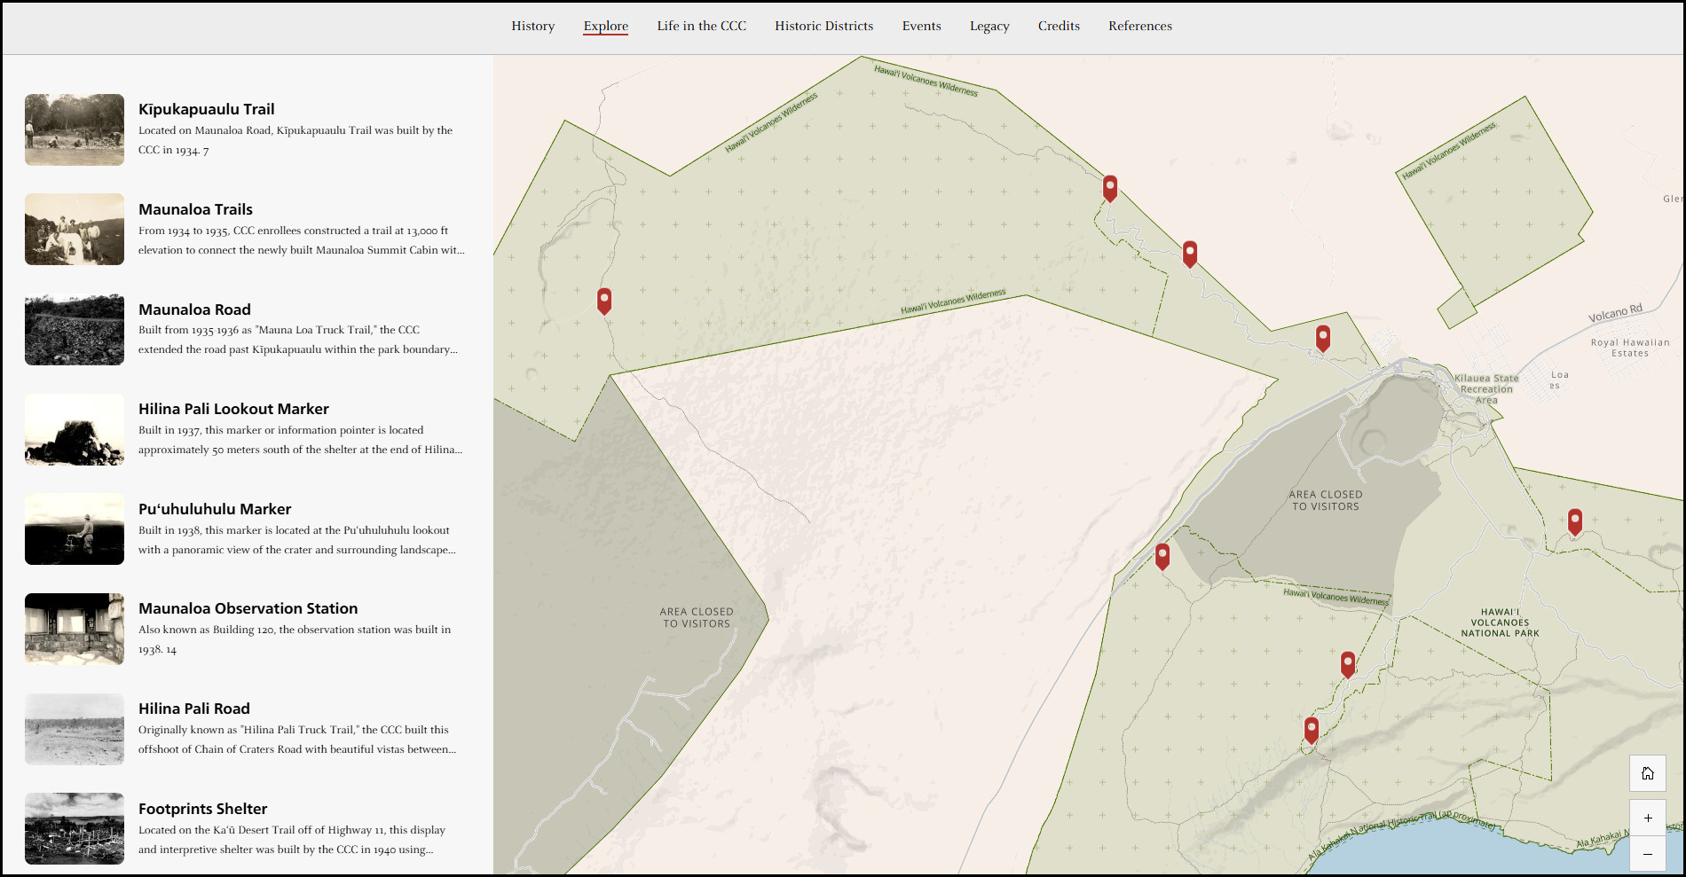This screenshot has width=1686, height=877.
Task: Select the northernmost red map pin
Action: pyautogui.click(x=1110, y=187)
